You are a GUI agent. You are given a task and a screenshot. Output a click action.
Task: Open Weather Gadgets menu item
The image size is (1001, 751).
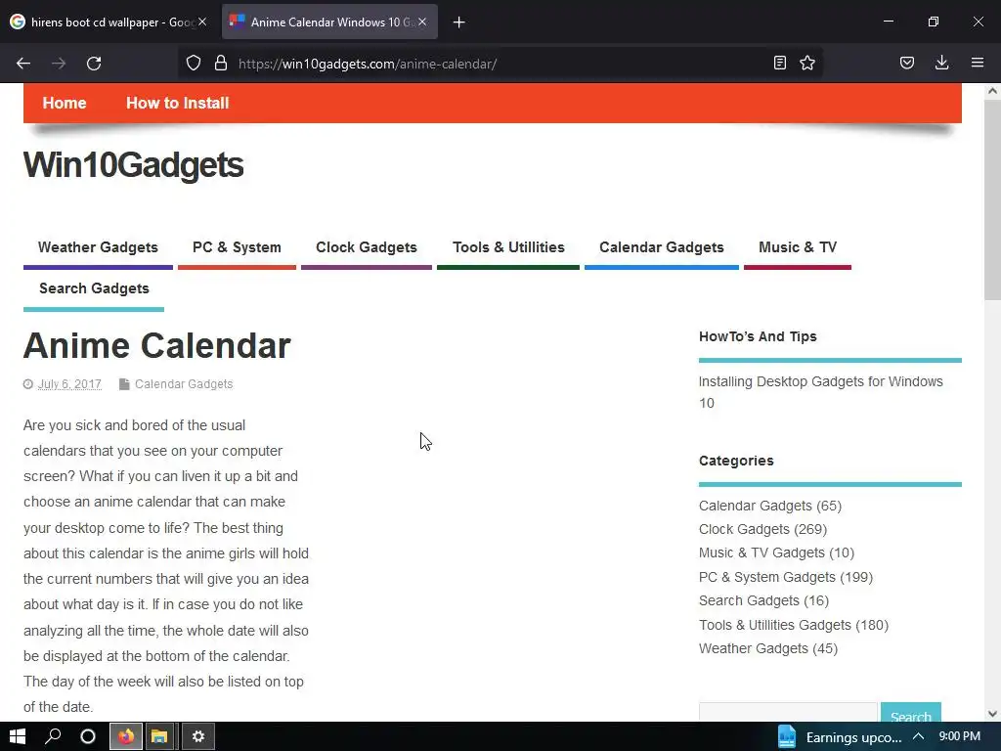point(98,247)
